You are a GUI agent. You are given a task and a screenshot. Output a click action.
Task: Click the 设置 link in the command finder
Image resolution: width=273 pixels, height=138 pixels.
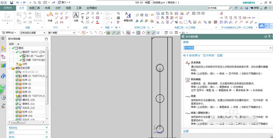tap(186, 131)
